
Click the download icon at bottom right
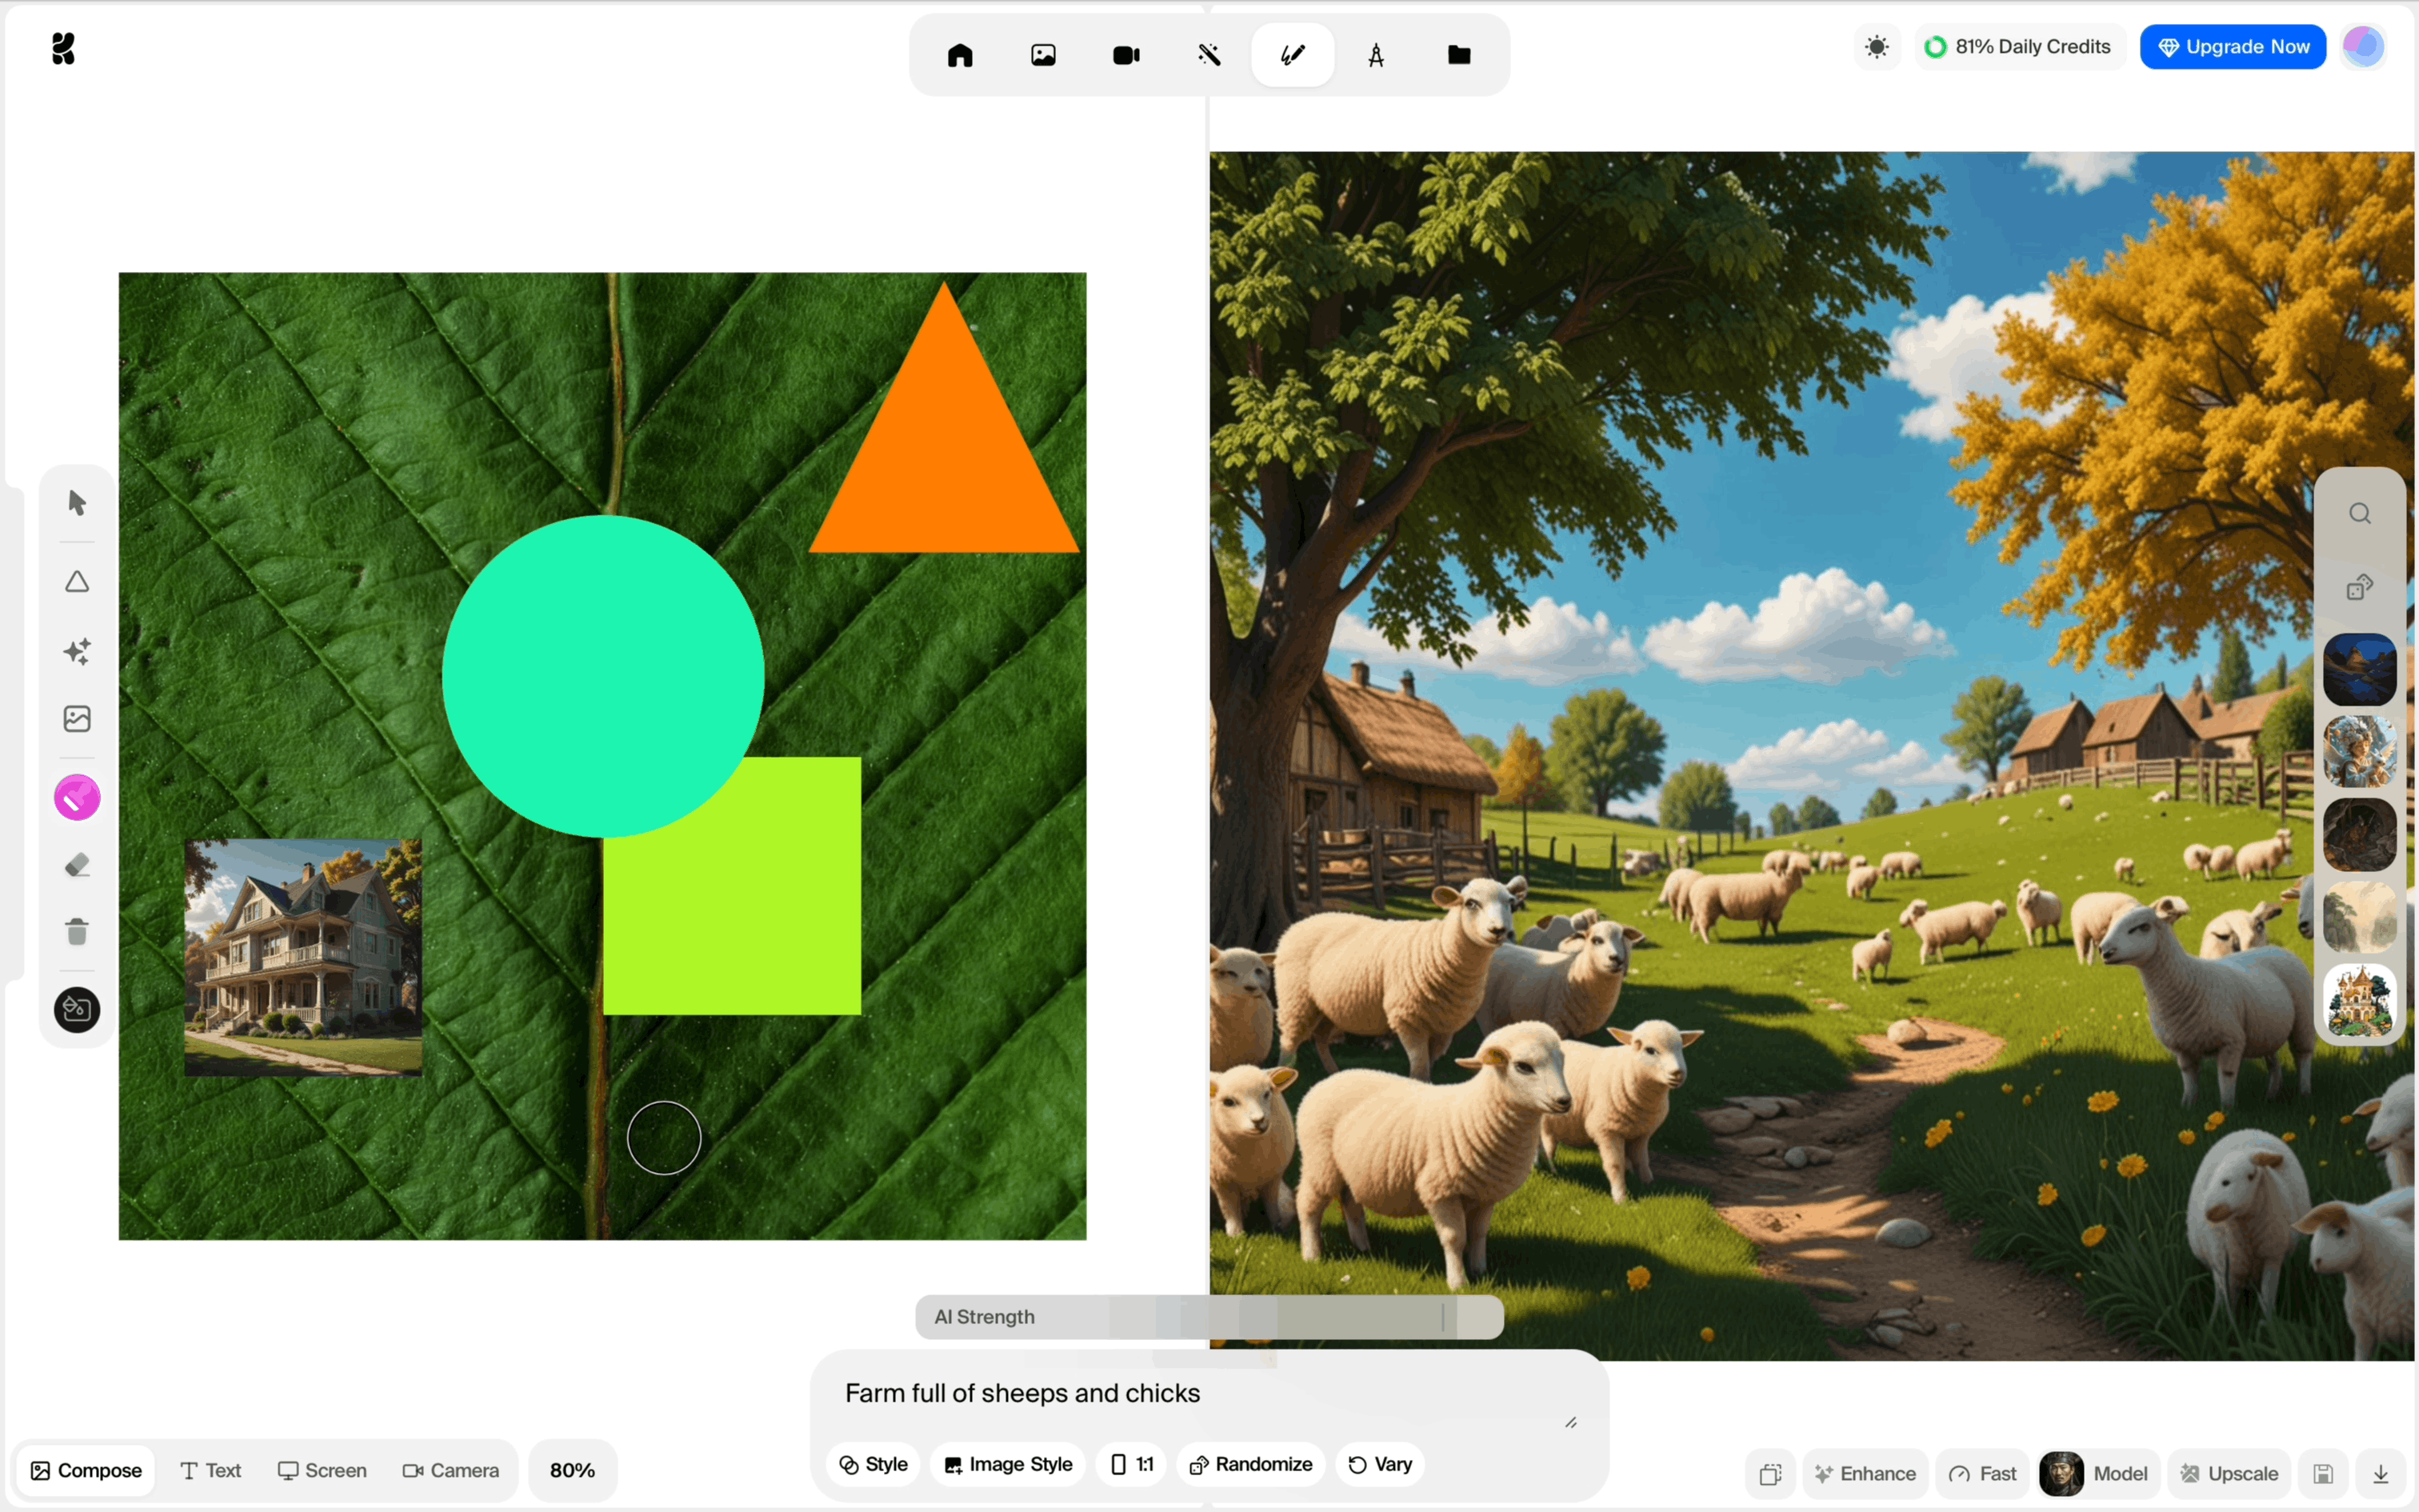click(x=2380, y=1473)
